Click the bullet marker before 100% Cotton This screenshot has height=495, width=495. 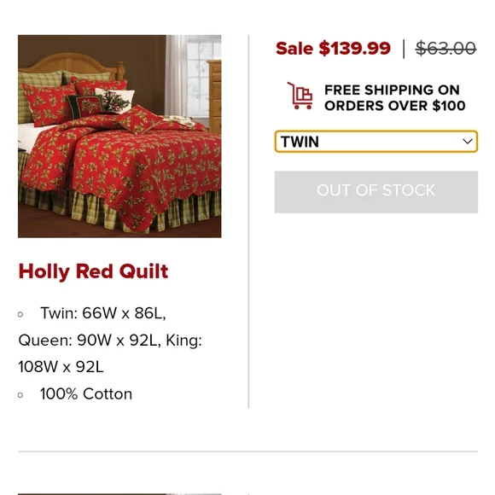(20, 395)
